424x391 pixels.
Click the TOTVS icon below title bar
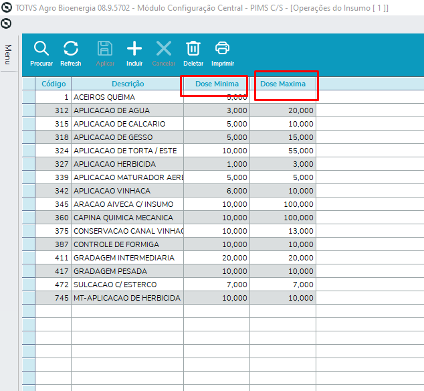pyautogui.click(x=6, y=23)
